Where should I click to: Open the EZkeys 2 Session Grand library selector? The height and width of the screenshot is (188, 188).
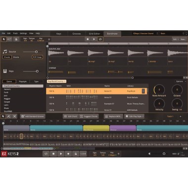click(145, 34)
